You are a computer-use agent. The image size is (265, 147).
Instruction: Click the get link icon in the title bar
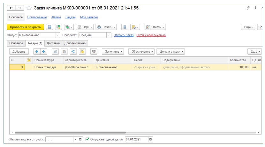point(249,8)
